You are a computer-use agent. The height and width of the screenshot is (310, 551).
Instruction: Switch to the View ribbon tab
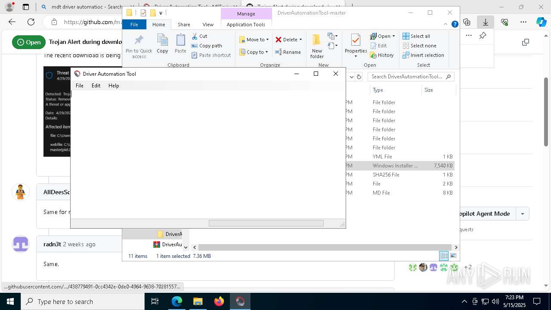point(208,25)
